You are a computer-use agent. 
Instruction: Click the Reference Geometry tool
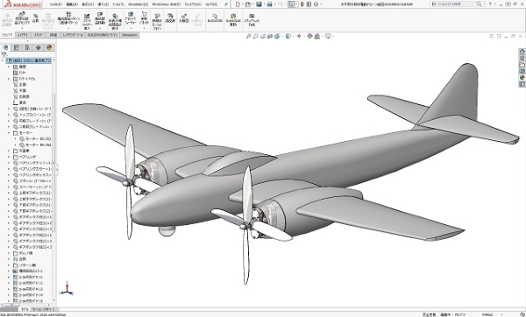pyautogui.click(x=144, y=19)
